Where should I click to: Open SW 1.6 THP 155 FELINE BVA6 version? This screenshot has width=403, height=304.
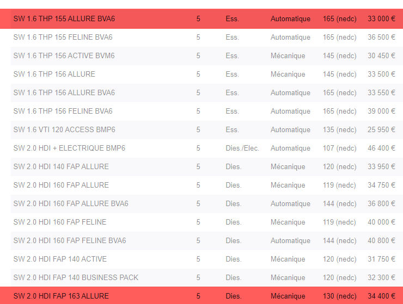pos(207,37)
